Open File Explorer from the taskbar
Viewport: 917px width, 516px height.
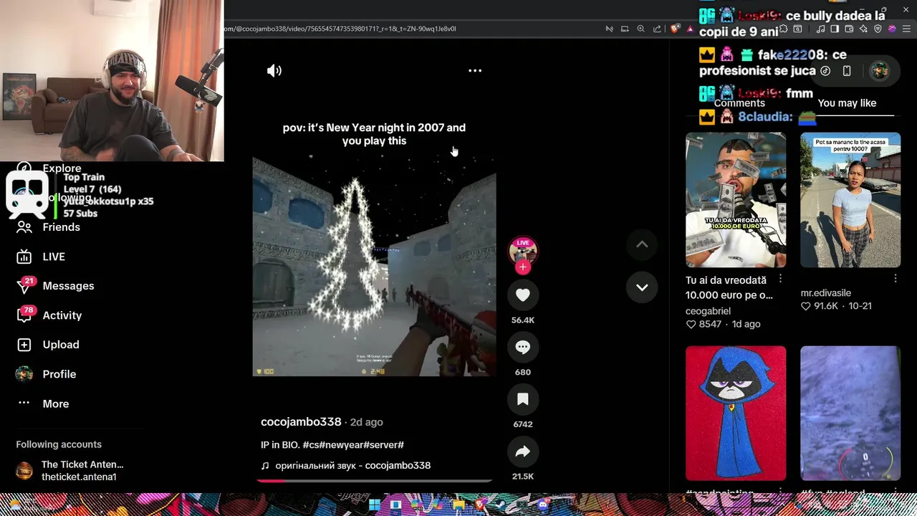coord(458,505)
